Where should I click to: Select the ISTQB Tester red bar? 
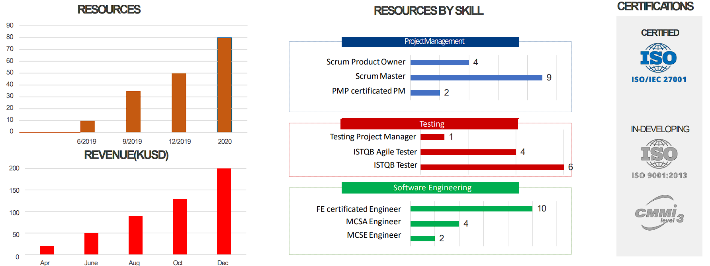492,167
